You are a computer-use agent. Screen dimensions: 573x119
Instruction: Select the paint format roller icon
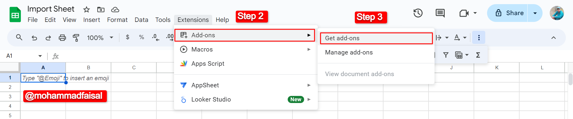tap(76, 38)
